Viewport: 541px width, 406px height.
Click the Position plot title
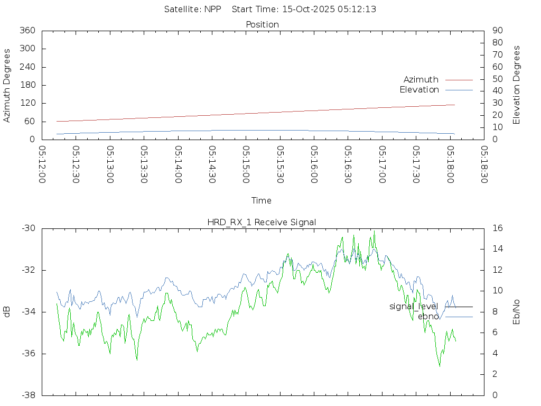(263, 25)
